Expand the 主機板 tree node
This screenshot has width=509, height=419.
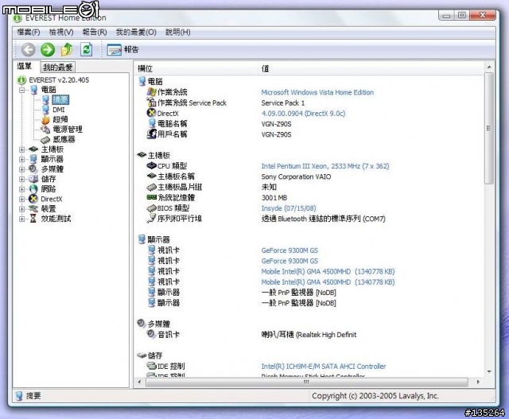[x=21, y=149]
